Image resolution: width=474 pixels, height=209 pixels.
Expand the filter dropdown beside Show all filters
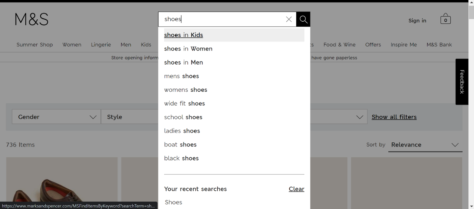[x=339, y=117]
